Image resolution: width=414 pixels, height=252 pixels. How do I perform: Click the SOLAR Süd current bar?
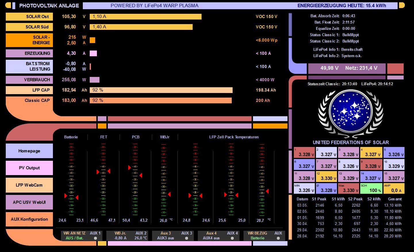click(x=141, y=27)
